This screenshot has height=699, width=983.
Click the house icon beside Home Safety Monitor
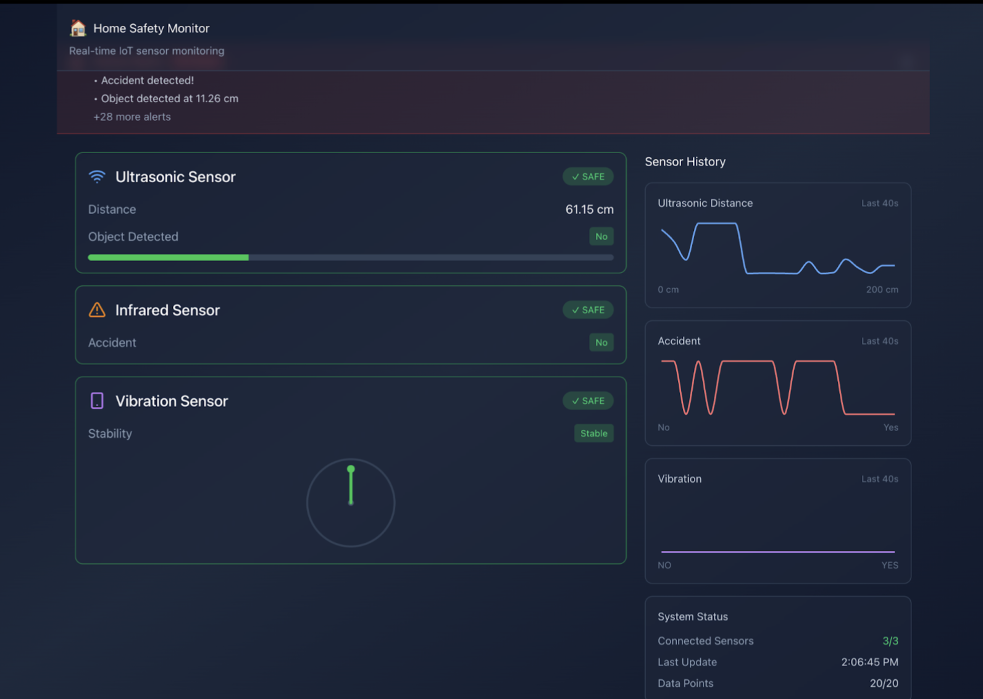[78, 28]
